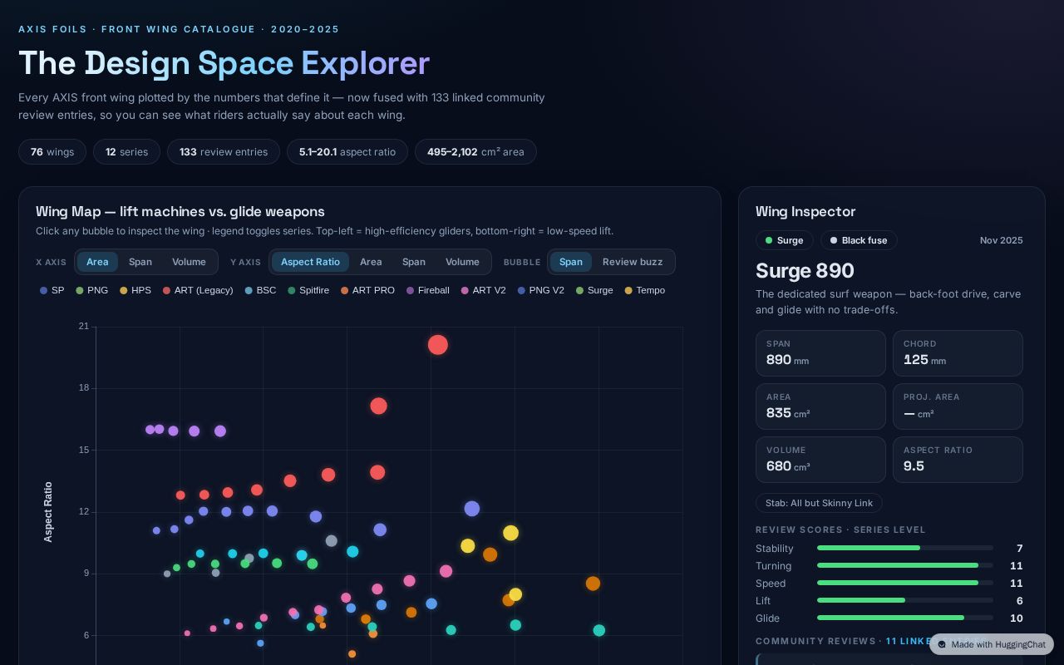The height and width of the screenshot is (665, 1064).
Task: Hide the Spitfire series
Action: point(308,291)
